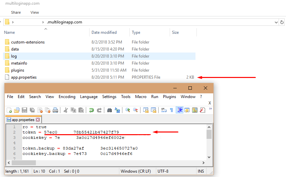Click the Explorer refresh button

tap(282, 22)
